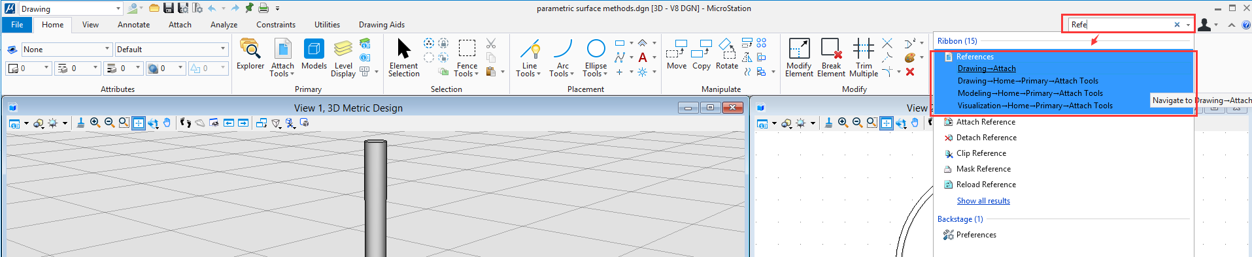The image size is (1252, 257).
Task: Click the 'Show all results' link
Action: pos(983,201)
